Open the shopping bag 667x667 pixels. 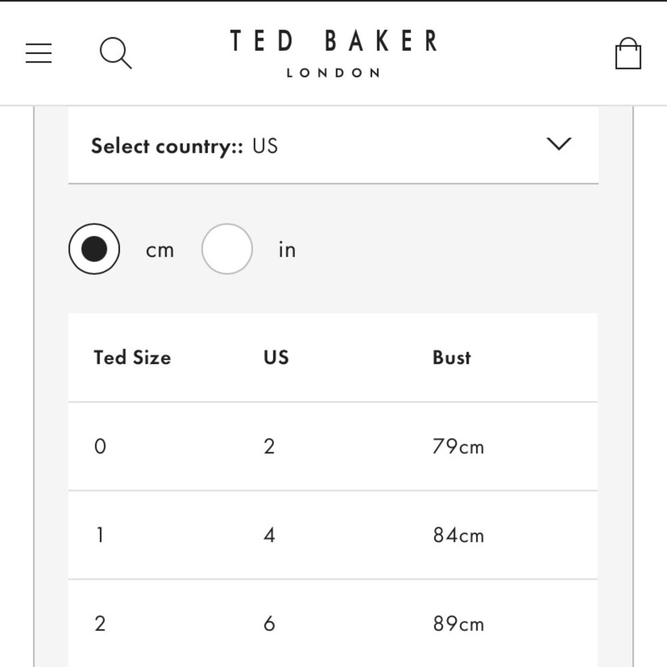628,53
